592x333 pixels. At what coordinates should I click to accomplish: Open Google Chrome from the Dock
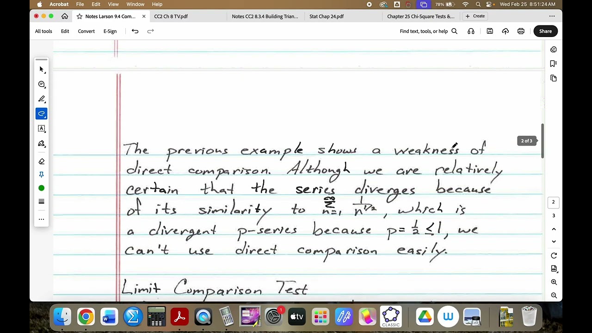coord(86,317)
